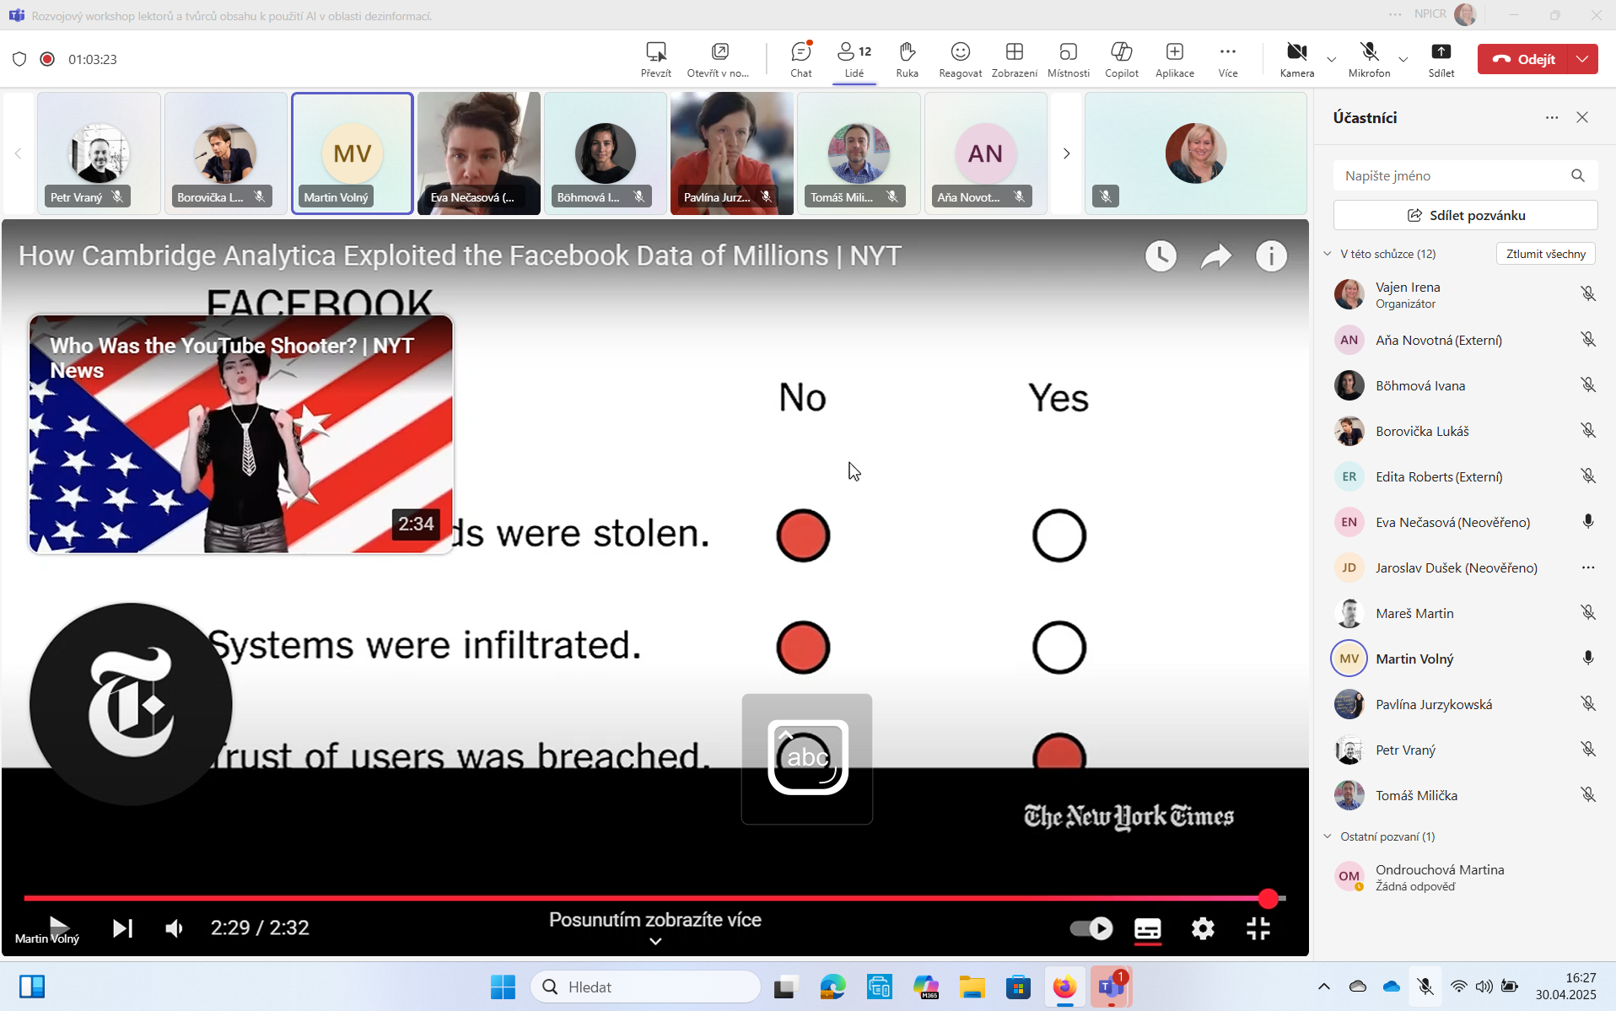Select Böhmová Ivana in participants list
This screenshot has height=1011, width=1616.
[x=1464, y=385]
